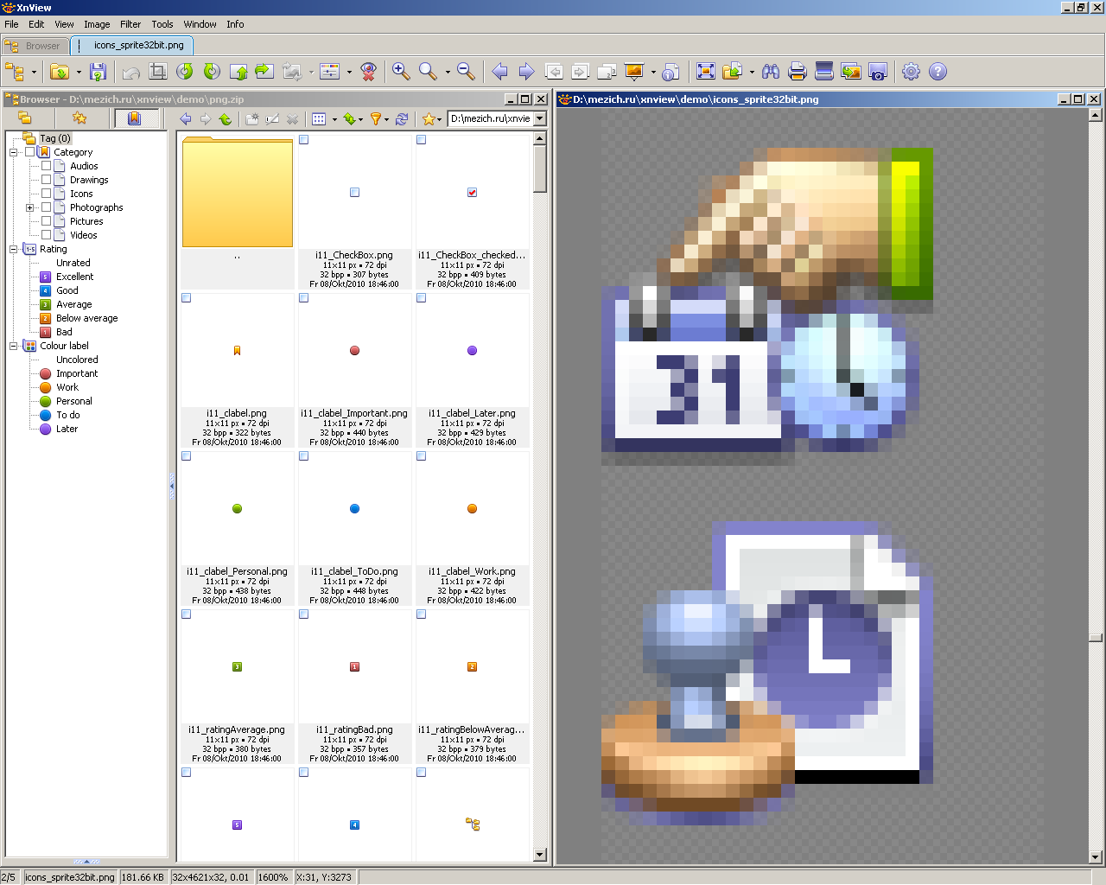Viewport: 1106px width, 885px height.
Task: Click the red-eye correction icon
Action: click(369, 72)
